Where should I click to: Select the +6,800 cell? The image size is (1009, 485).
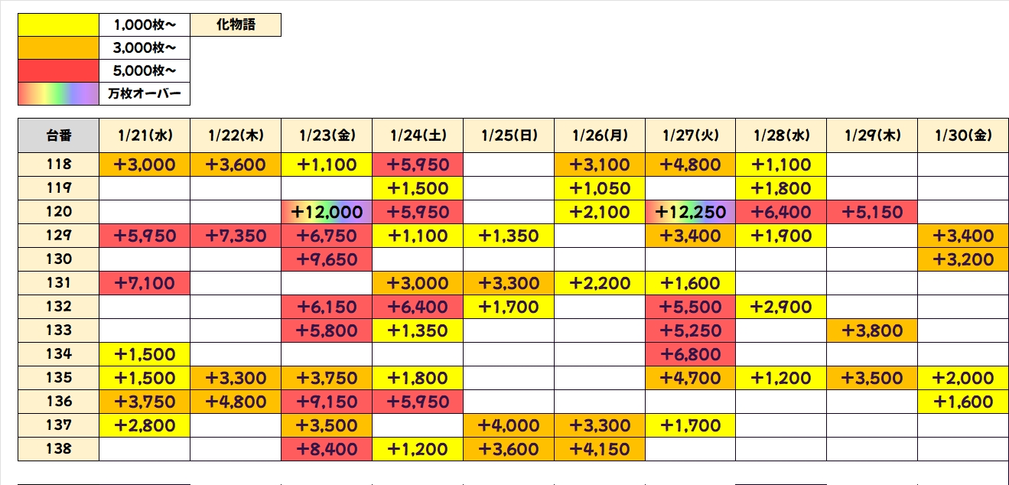pos(691,354)
